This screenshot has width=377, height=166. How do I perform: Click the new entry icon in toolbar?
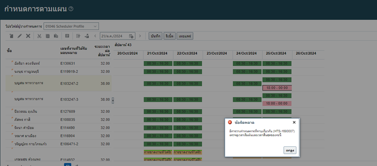pos(12,36)
